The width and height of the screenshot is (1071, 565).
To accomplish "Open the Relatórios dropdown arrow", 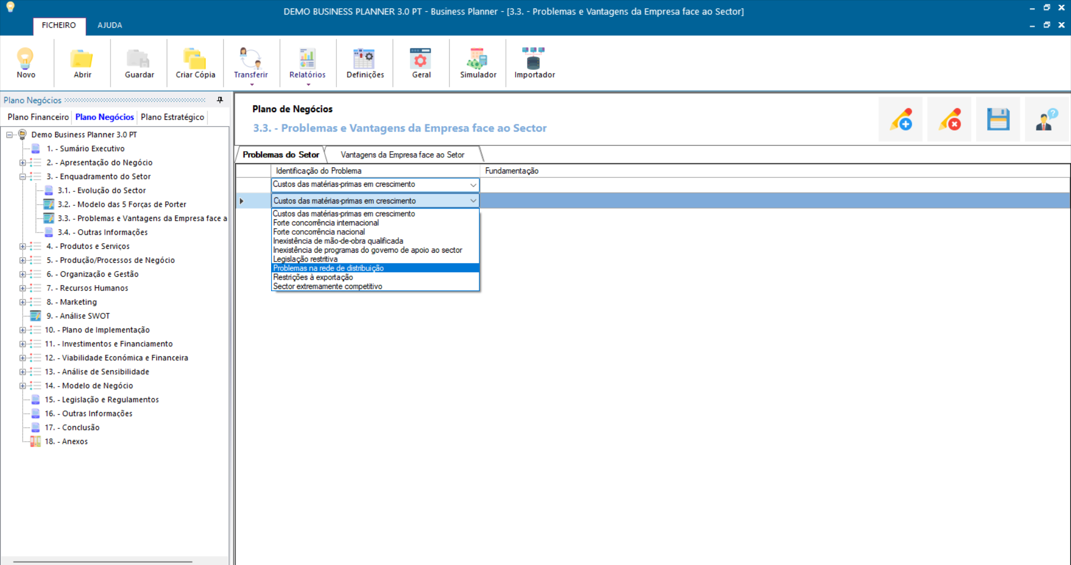I will click(308, 85).
